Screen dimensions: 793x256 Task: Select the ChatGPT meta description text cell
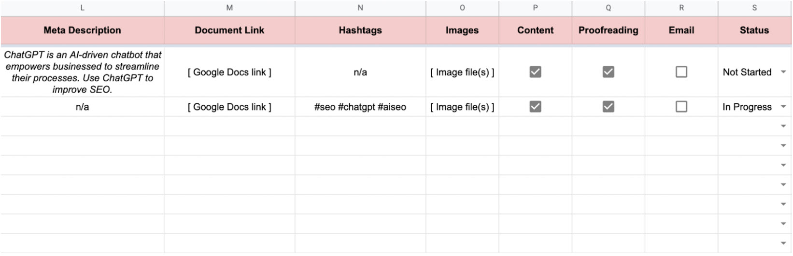coord(82,72)
